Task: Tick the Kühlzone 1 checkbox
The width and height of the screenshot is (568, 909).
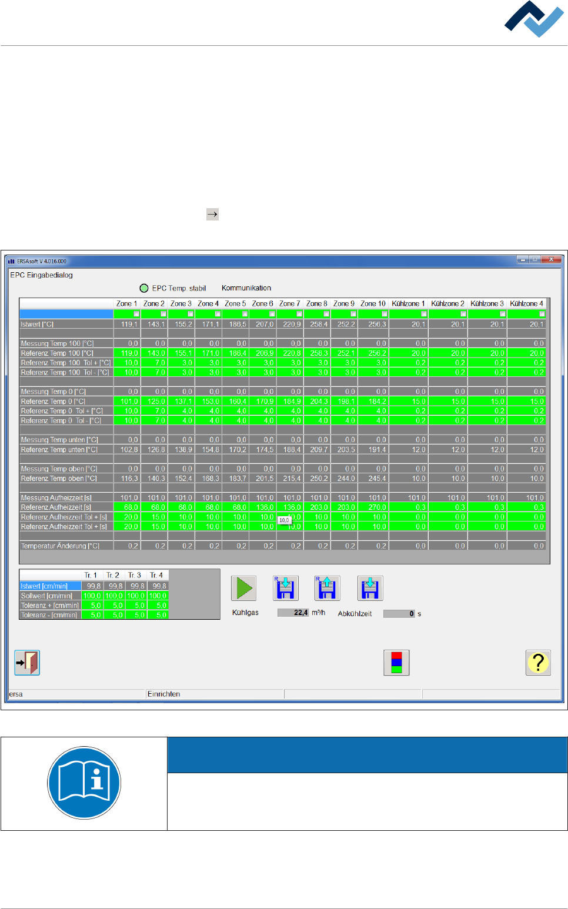Action: pyautogui.click(x=423, y=314)
